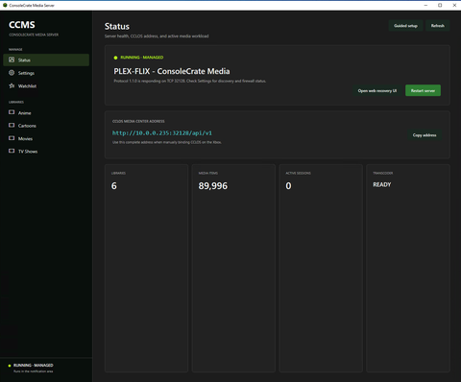Click the status dot in sidebar footer
This screenshot has width=461, height=382.
10,366
